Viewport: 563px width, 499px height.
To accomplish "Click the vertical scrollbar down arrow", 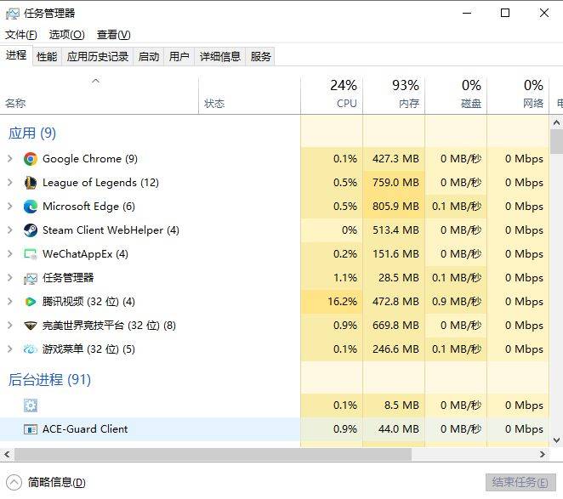I will pos(556,439).
